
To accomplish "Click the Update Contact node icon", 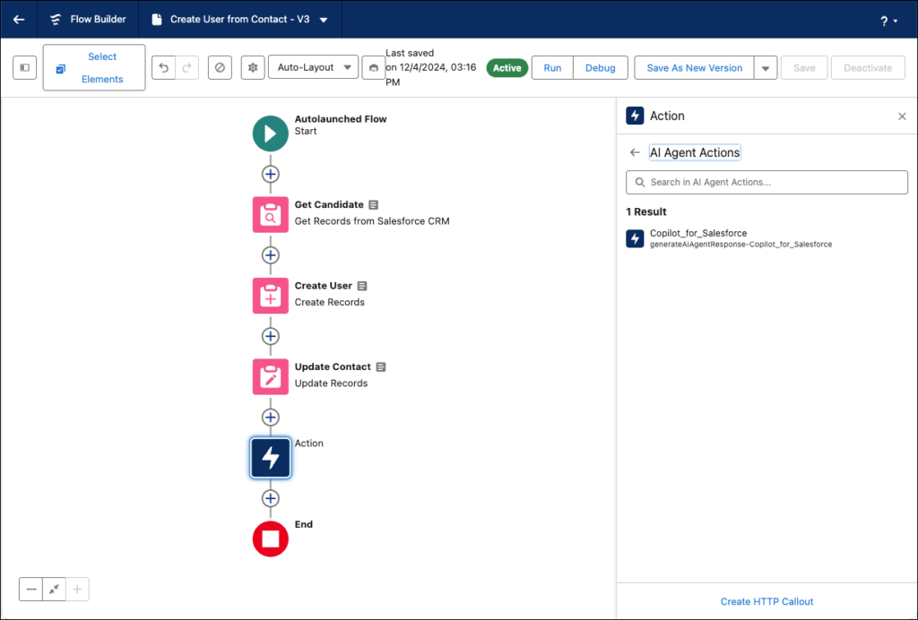I will pyautogui.click(x=271, y=376).
